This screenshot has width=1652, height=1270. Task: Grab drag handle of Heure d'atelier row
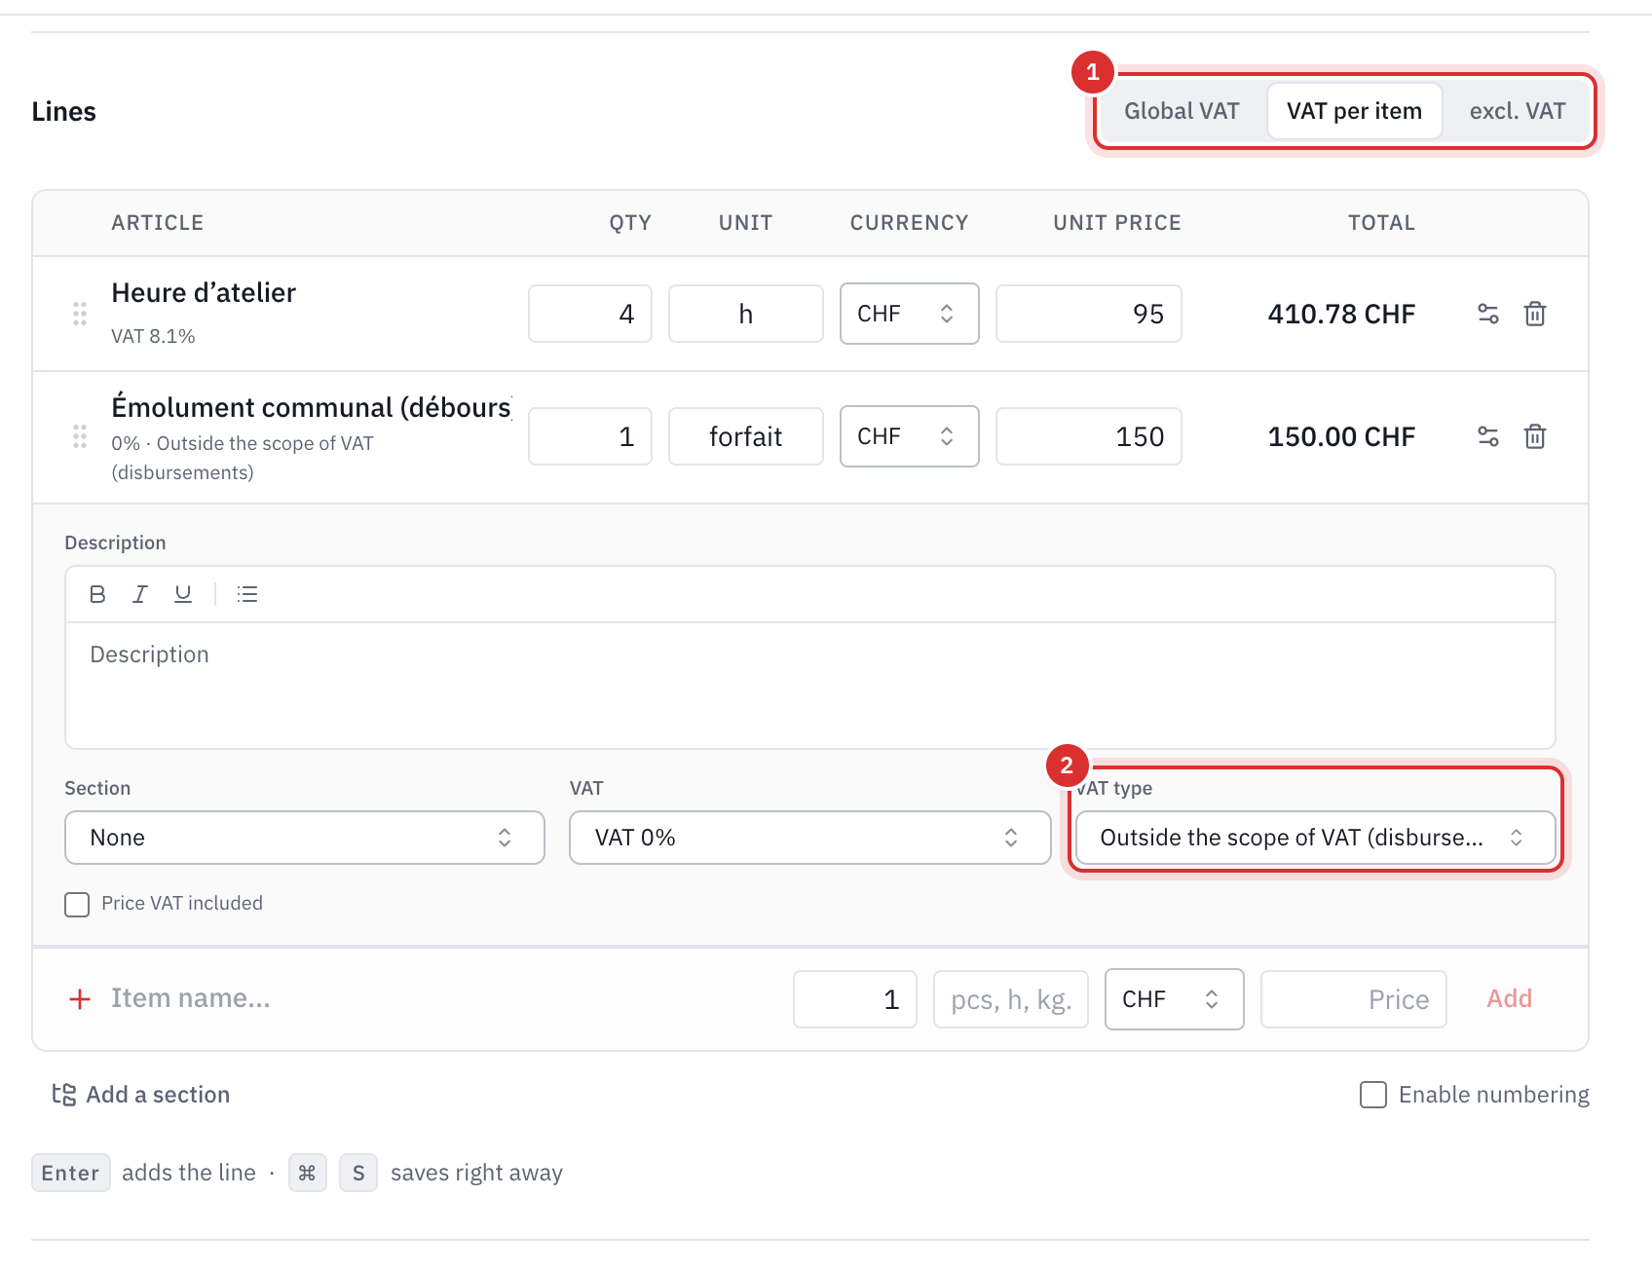click(80, 314)
